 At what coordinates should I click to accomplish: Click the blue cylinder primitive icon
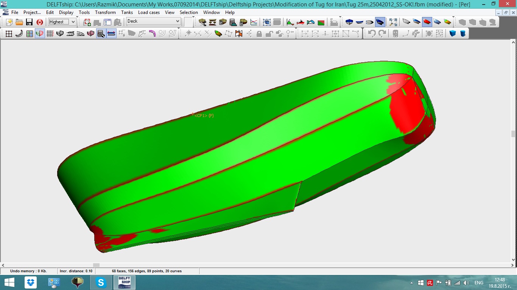click(x=462, y=34)
